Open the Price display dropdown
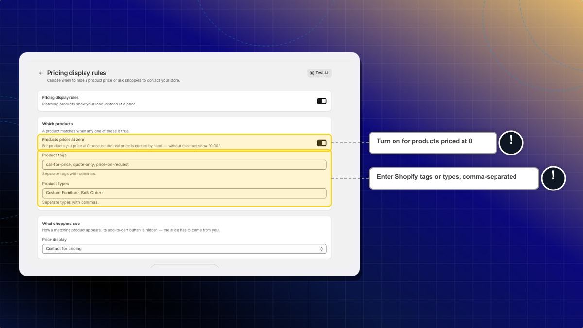The height and width of the screenshot is (328, 583). (x=184, y=249)
